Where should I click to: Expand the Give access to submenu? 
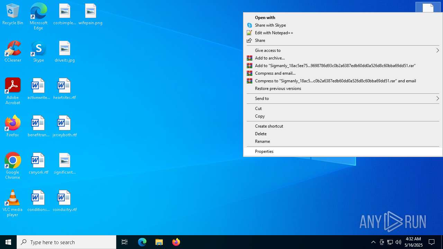pyautogui.click(x=343, y=50)
